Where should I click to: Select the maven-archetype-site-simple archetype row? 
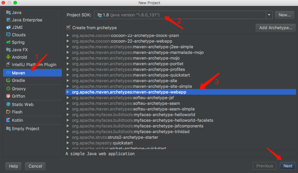pos(181,86)
